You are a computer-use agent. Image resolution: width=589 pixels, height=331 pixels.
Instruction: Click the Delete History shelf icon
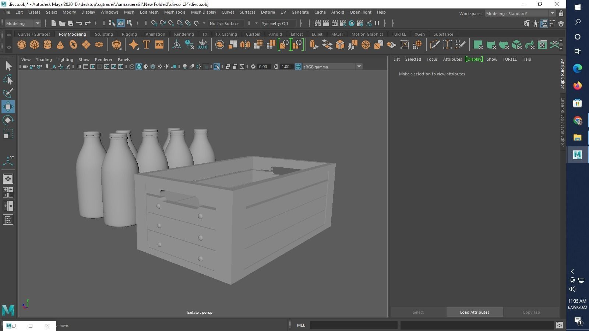tap(190, 45)
